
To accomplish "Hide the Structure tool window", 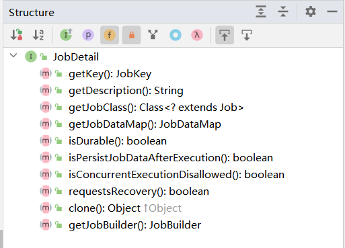I will pyautogui.click(x=332, y=11).
